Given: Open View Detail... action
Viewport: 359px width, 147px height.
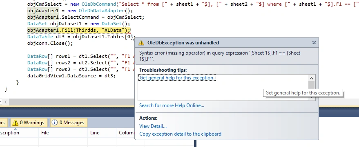Looking at the screenshot, I should click(x=153, y=126).
